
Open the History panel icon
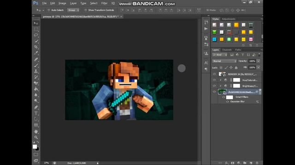coord(206,22)
